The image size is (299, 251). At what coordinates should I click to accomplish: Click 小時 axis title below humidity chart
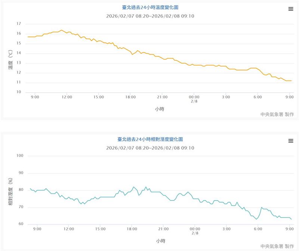tap(160, 241)
